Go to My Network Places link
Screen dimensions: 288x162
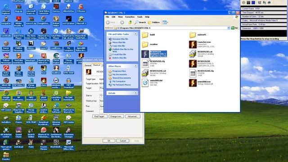[121, 85]
